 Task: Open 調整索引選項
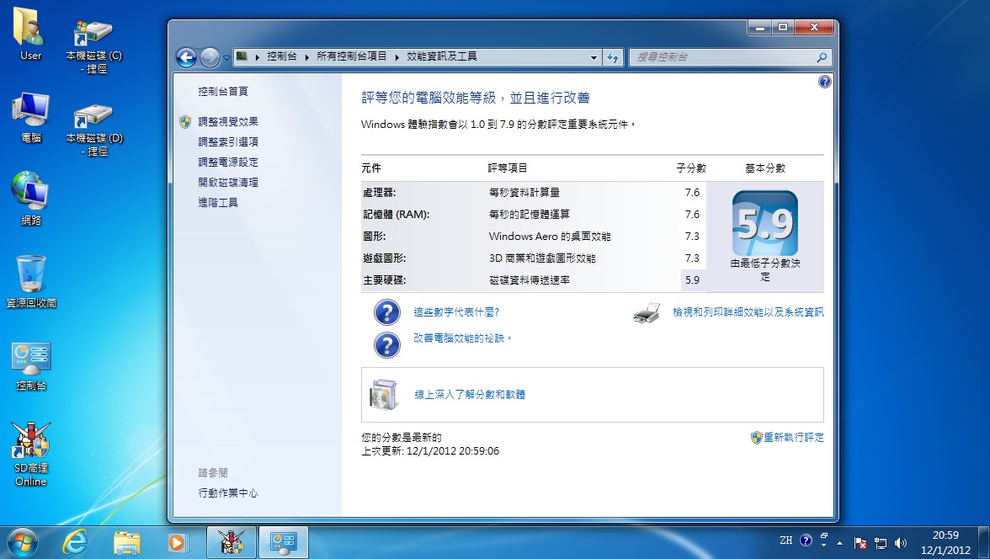coord(228,142)
